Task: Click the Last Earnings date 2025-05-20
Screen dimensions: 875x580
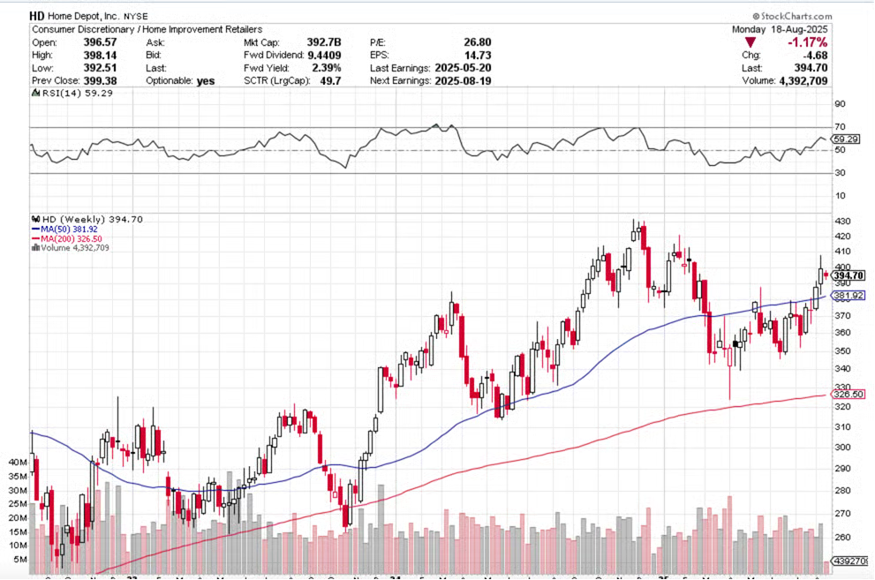Action: coord(463,68)
